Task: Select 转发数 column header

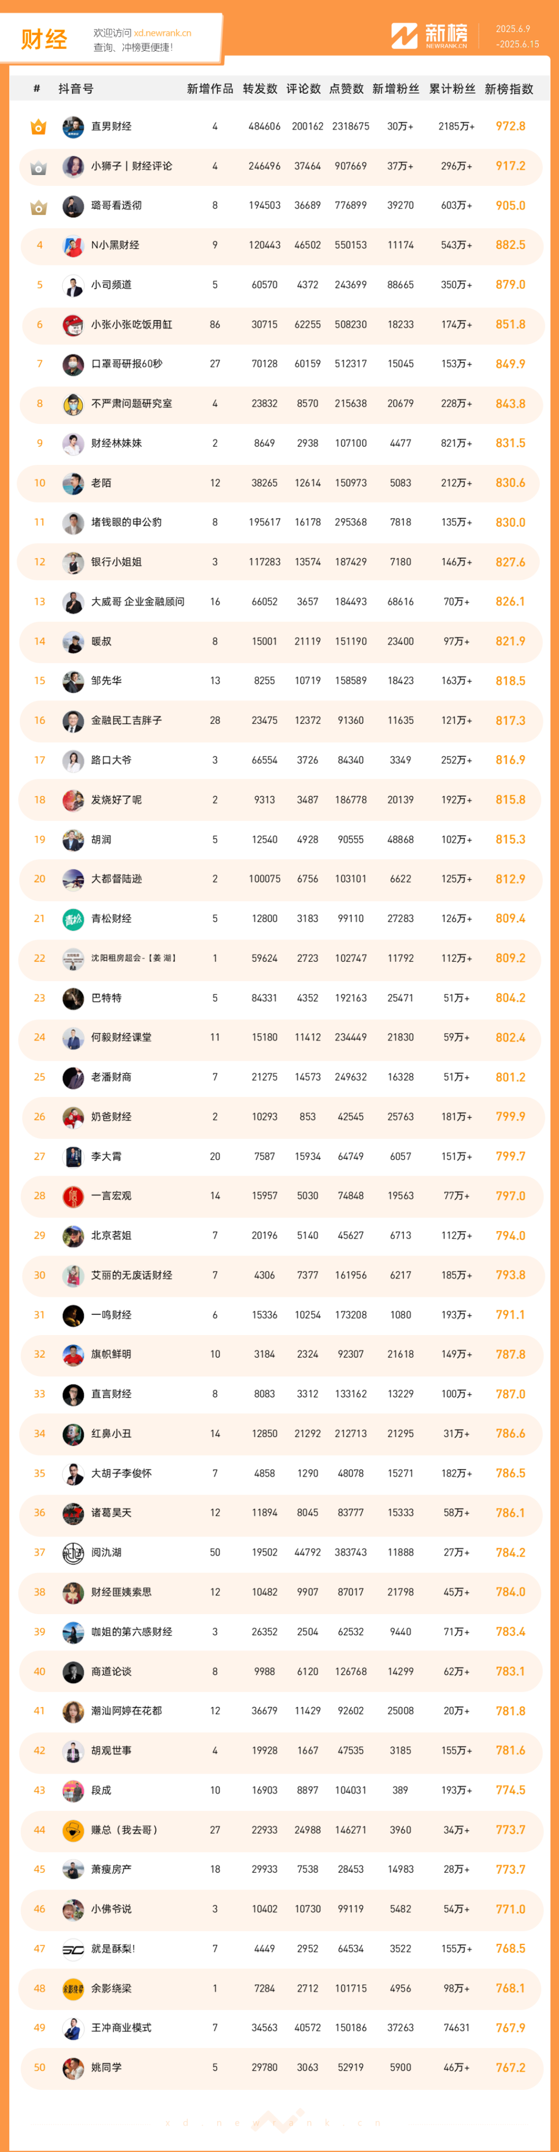Action: click(x=260, y=89)
